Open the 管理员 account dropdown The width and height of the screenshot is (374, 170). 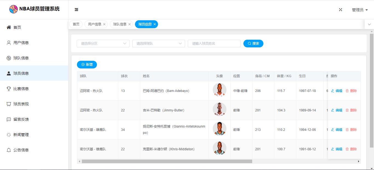coord(359,10)
